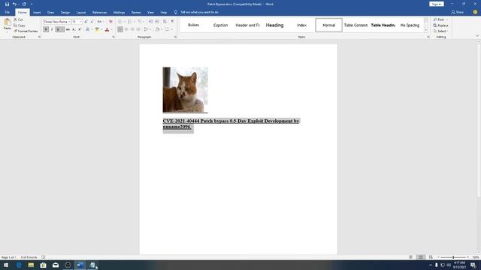Switch to the Review tab
This screenshot has width=481, height=270.
pos(136,13)
